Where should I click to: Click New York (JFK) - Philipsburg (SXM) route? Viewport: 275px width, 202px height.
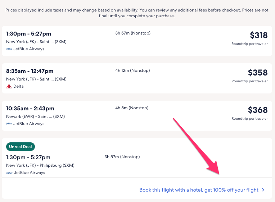(x=40, y=165)
